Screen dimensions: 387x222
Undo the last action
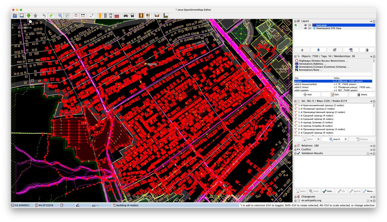44,15
